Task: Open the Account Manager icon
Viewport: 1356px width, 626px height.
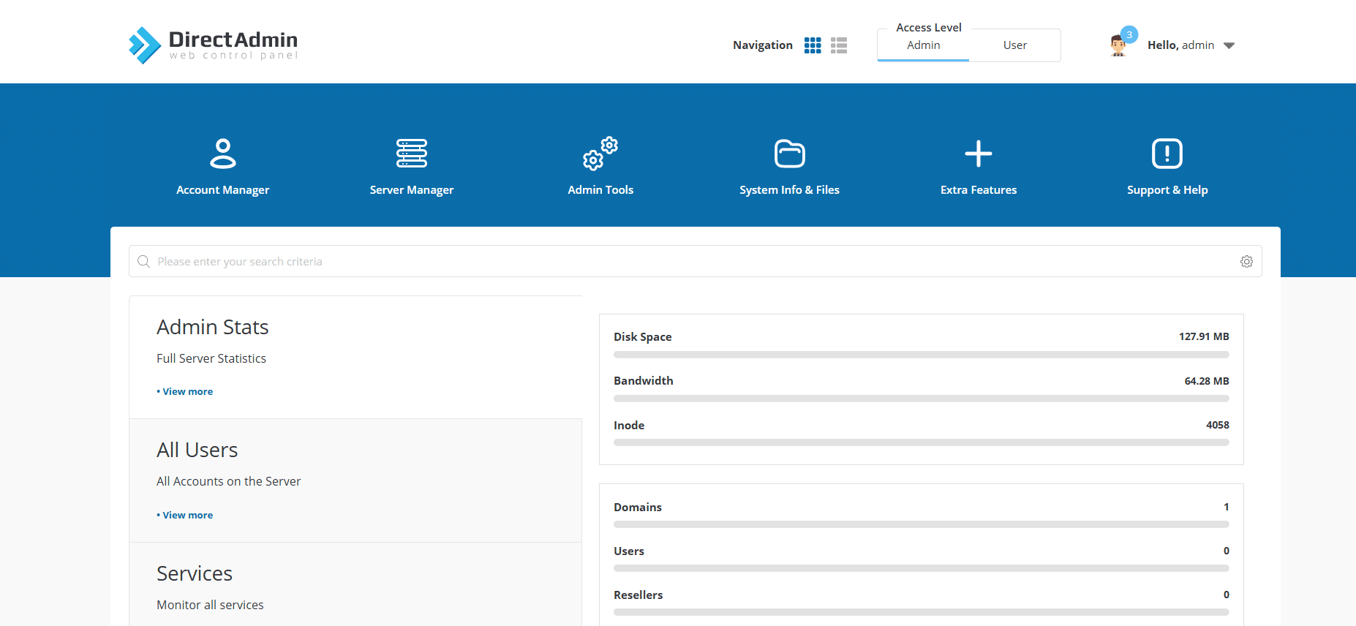Action: click(222, 154)
